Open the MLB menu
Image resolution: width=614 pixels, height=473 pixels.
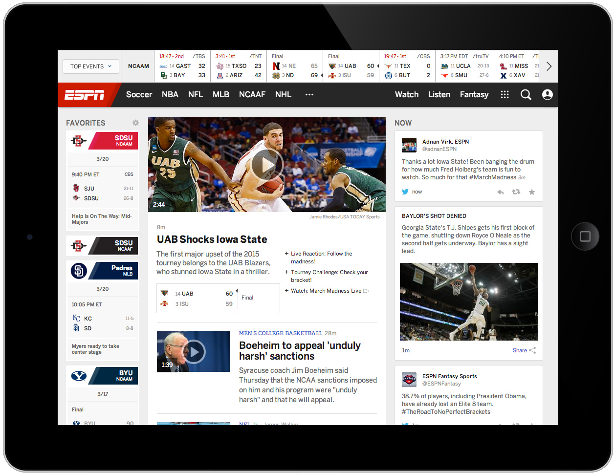tap(221, 95)
